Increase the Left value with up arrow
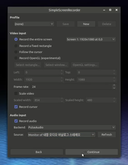 [62, 71]
